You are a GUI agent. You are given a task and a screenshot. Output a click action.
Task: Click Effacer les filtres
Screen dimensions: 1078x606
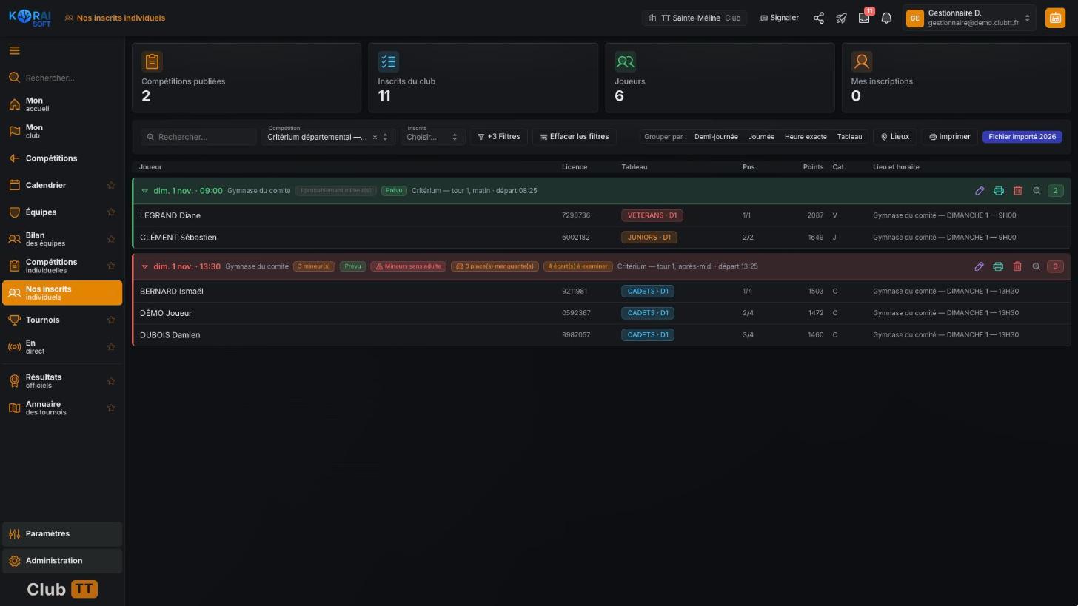575,137
